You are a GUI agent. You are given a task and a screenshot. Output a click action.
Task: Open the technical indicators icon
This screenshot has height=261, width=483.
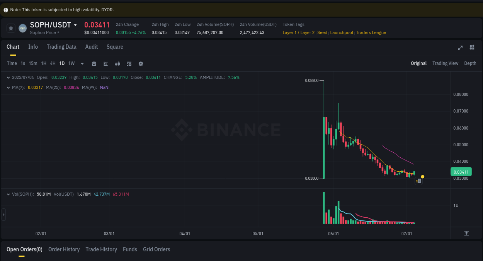click(x=129, y=63)
